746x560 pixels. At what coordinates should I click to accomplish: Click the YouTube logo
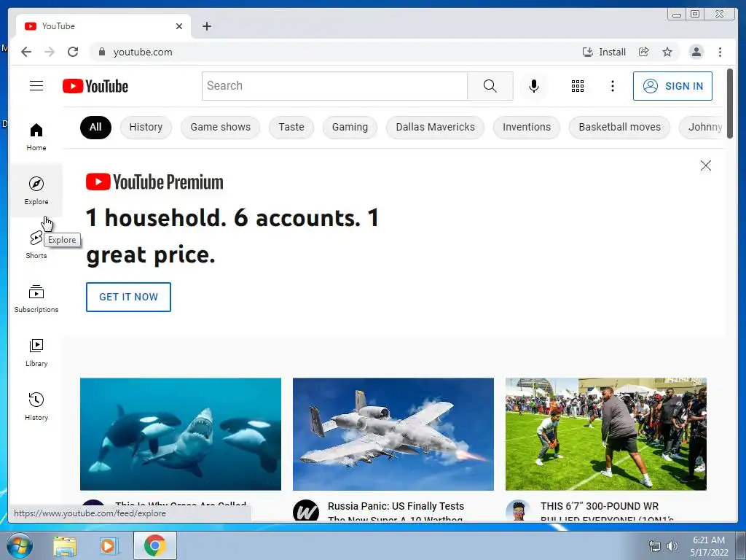click(x=95, y=86)
